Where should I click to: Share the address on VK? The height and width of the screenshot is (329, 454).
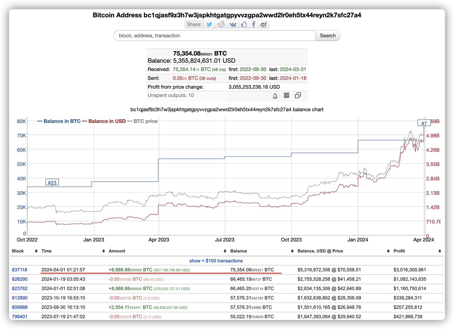(x=232, y=25)
